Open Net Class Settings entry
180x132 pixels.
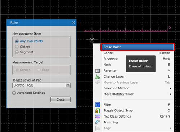coord(138,116)
